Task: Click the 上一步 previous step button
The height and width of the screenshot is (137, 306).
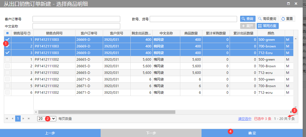Action: [x=50, y=133]
